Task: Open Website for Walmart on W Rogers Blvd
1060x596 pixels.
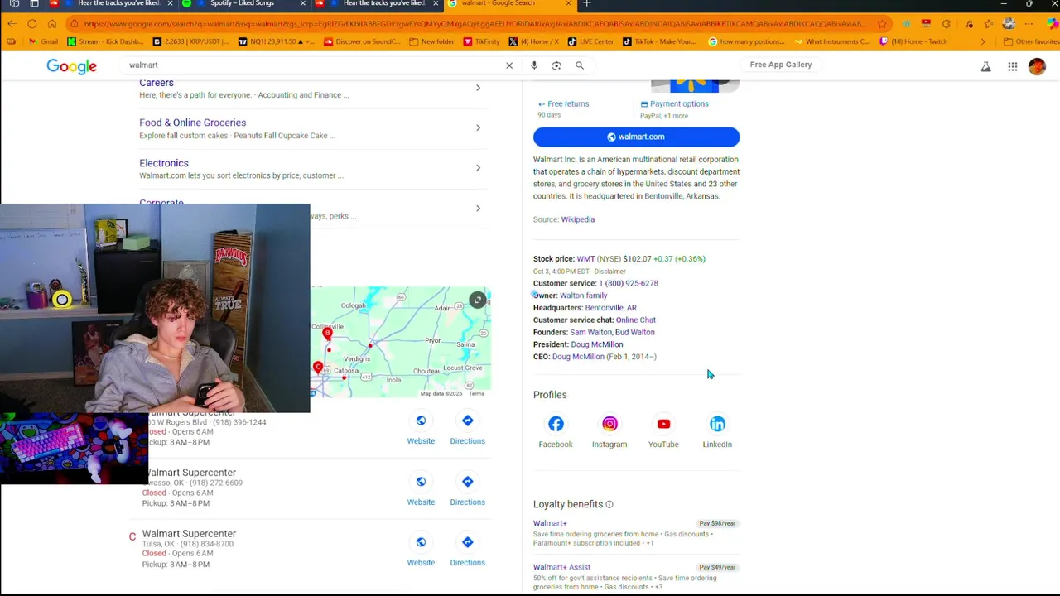Action: (x=421, y=429)
